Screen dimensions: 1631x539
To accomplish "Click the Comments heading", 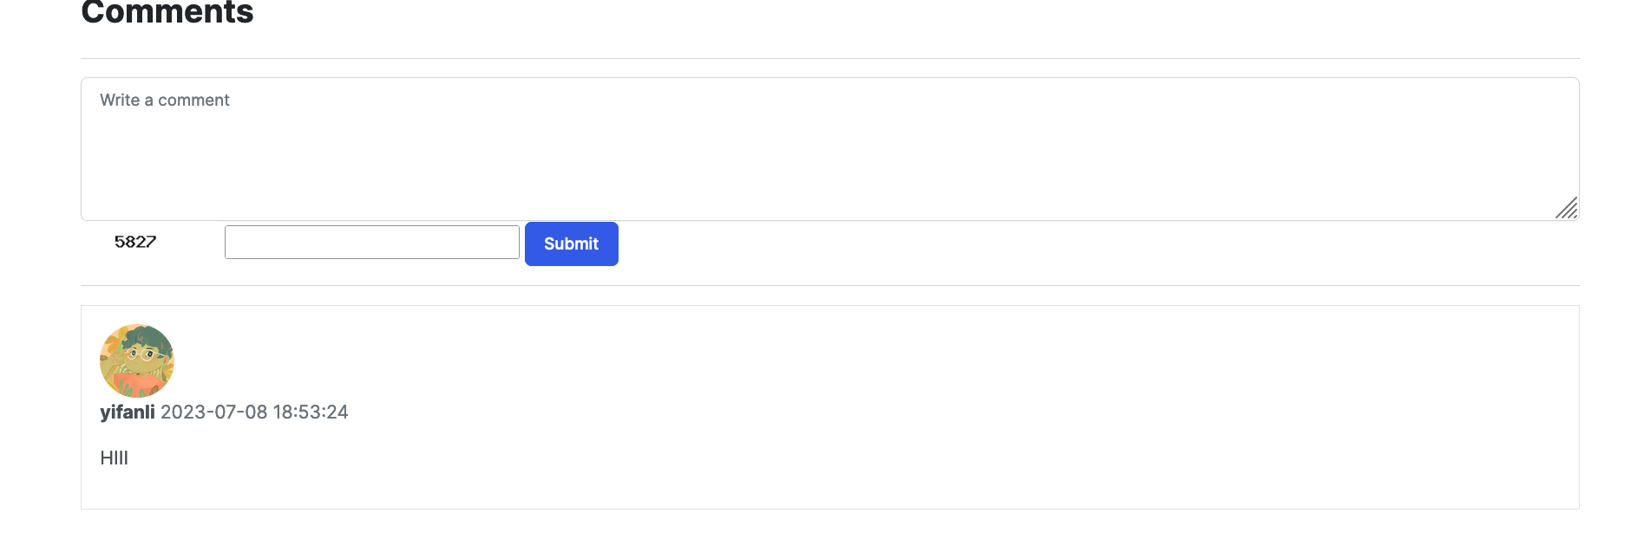I will (x=167, y=12).
